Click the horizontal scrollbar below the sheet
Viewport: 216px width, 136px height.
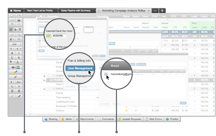(89, 114)
